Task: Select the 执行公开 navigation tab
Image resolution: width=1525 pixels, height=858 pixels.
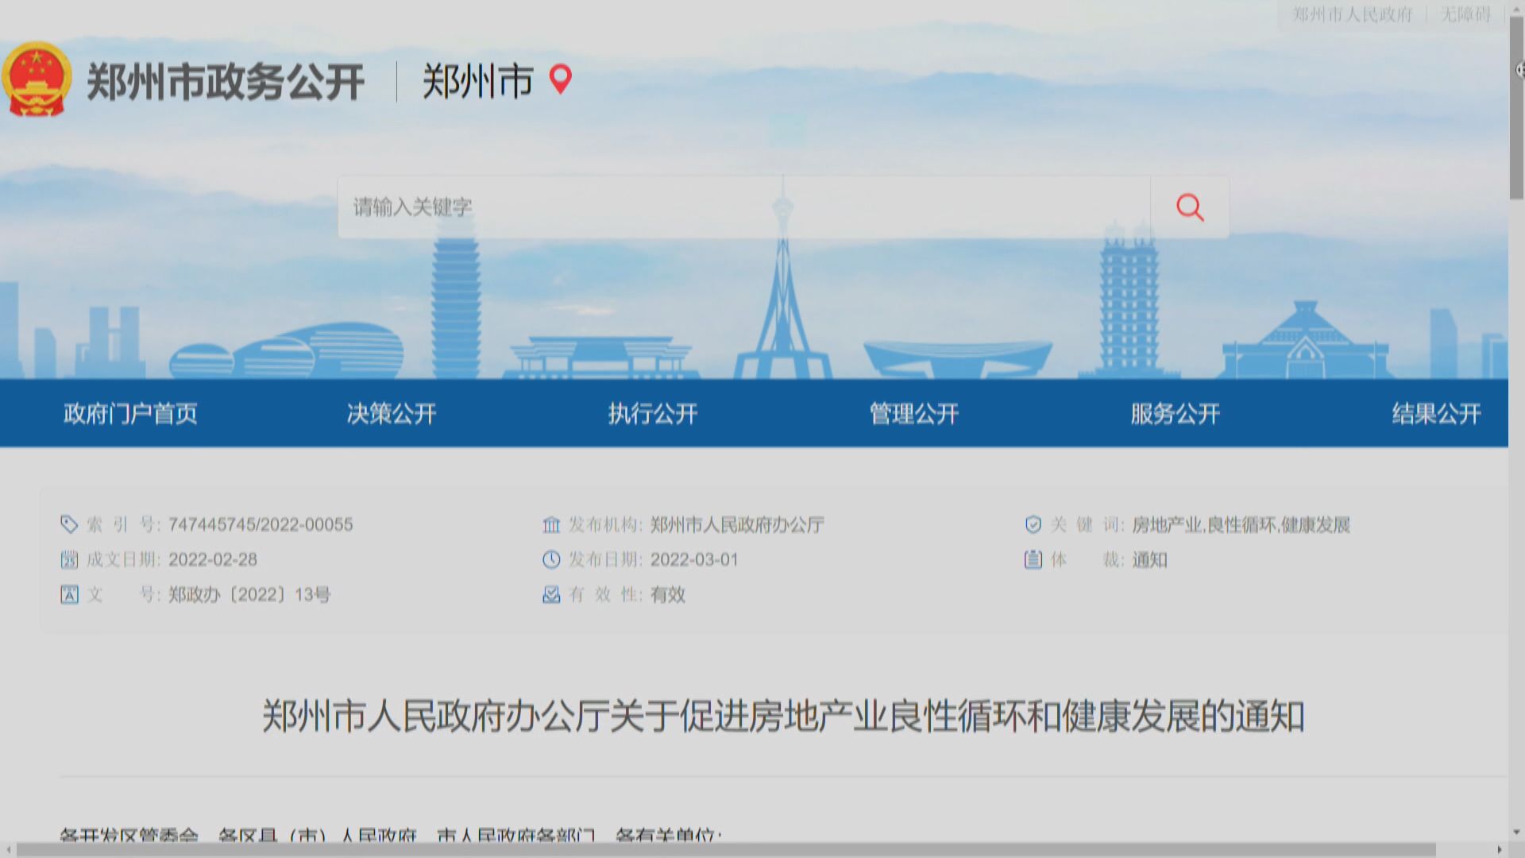Action: pyautogui.click(x=651, y=414)
